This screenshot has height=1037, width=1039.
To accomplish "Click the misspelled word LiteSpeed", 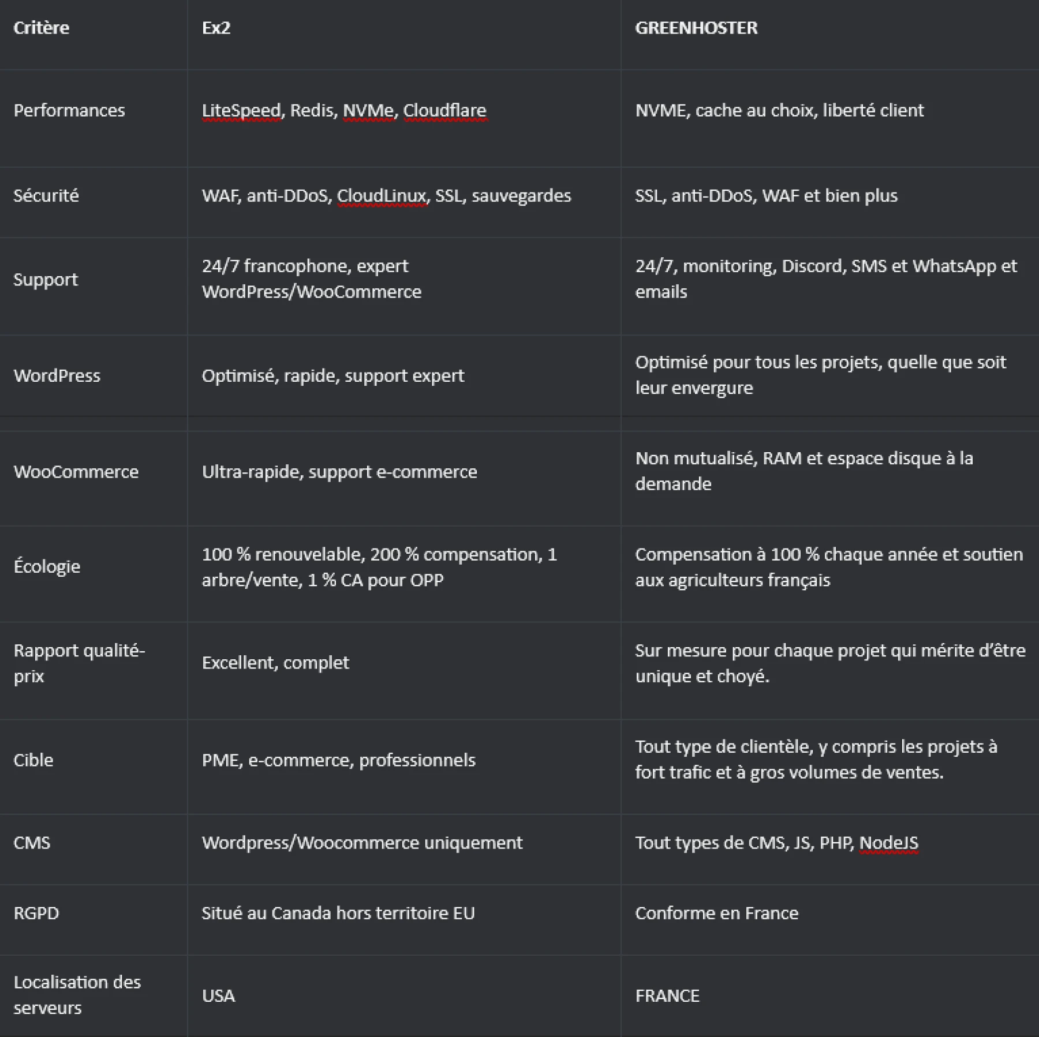I will pyautogui.click(x=241, y=110).
